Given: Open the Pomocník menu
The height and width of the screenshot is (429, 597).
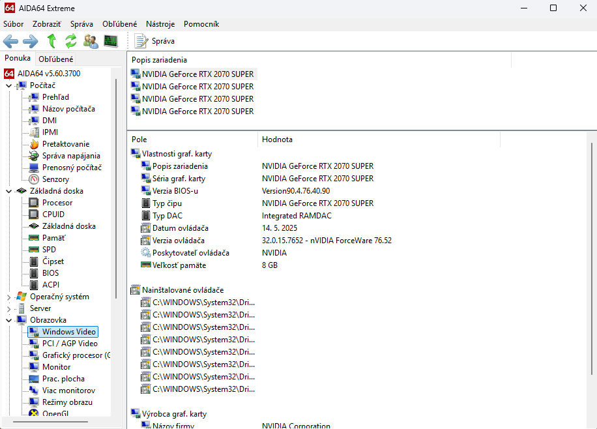Looking at the screenshot, I should pos(201,24).
